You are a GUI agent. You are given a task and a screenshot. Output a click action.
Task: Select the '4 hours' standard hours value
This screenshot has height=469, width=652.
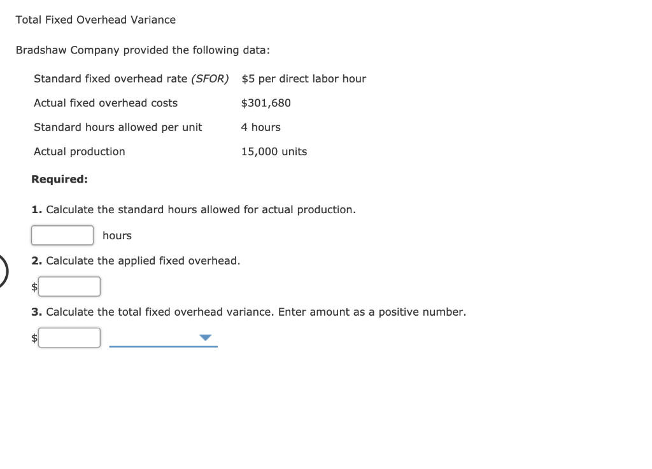(x=260, y=127)
